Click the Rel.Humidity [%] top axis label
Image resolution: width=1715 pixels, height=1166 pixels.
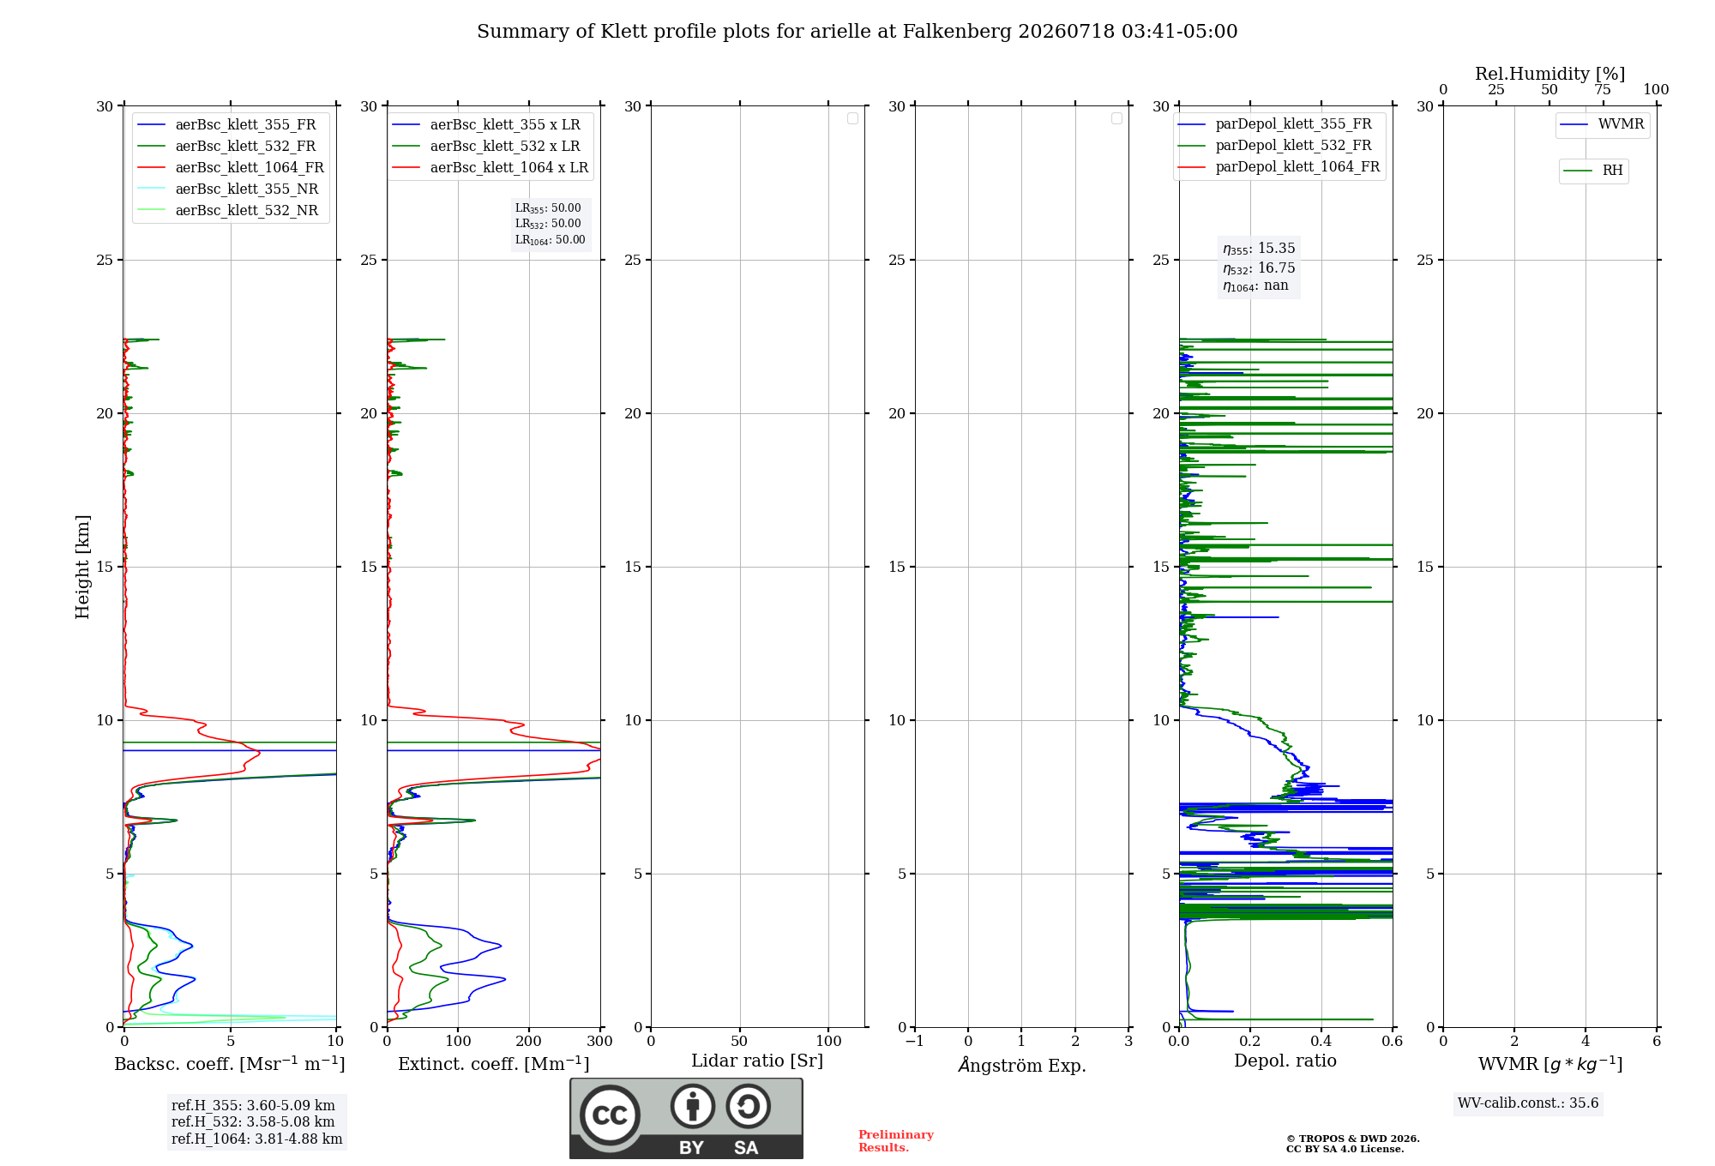(1550, 74)
